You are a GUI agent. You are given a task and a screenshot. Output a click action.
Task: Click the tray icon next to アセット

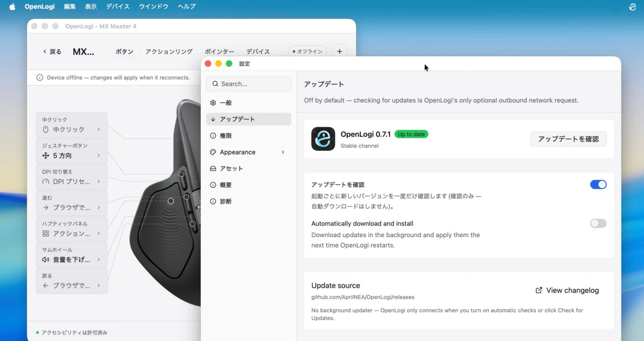click(x=213, y=168)
